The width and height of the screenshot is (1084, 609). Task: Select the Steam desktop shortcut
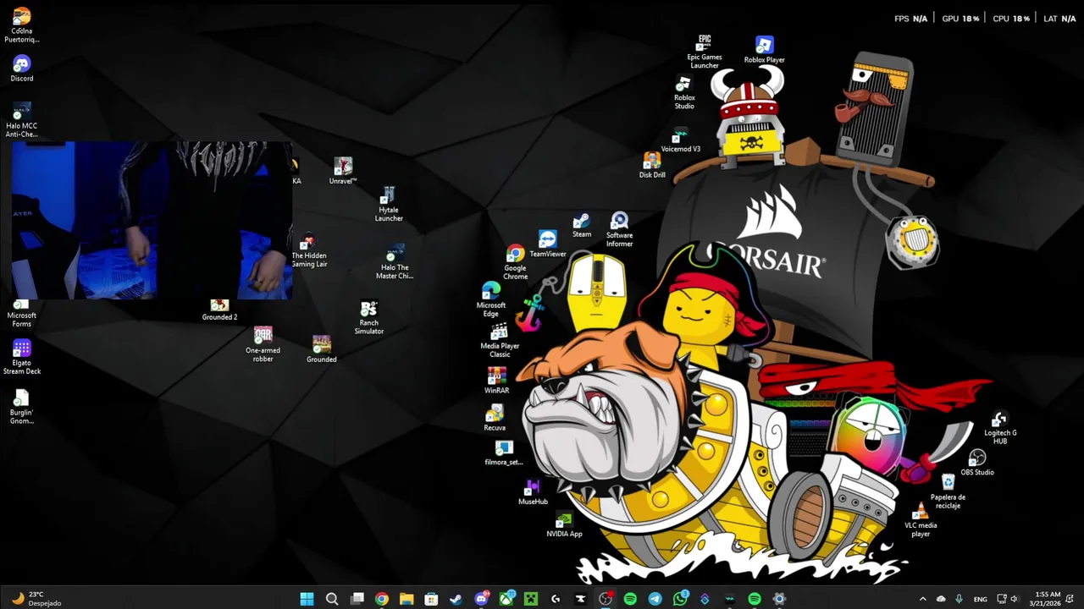coord(581,226)
